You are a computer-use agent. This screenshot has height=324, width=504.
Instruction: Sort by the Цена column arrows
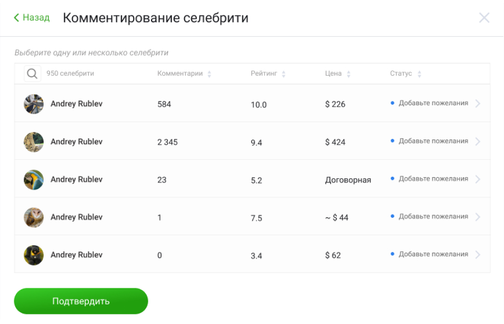click(x=348, y=74)
